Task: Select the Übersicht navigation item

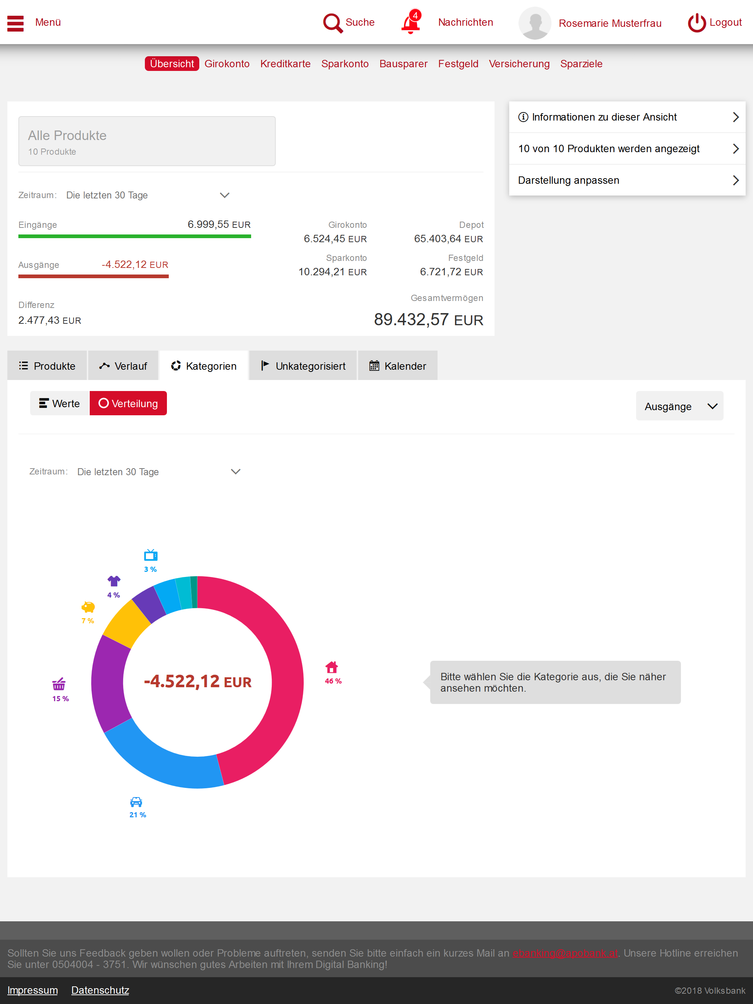Action: click(x=172, y=64)
